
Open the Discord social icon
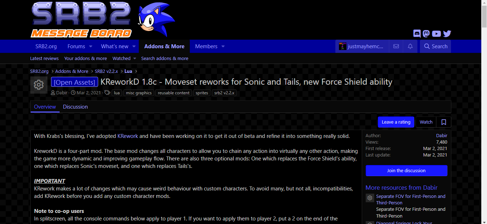(417, 34)
